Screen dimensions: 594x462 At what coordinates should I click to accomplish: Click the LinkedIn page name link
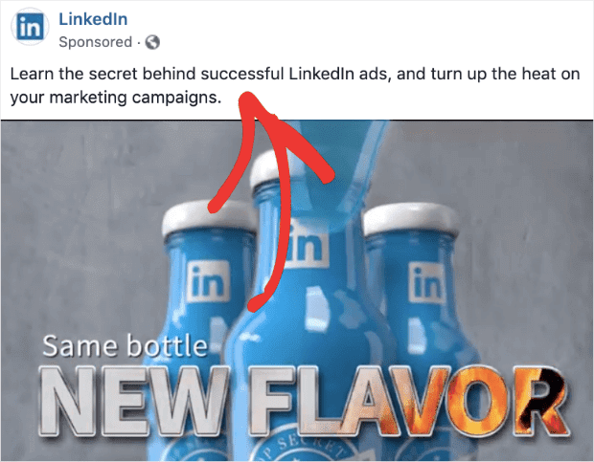click(x=93, y=19)
